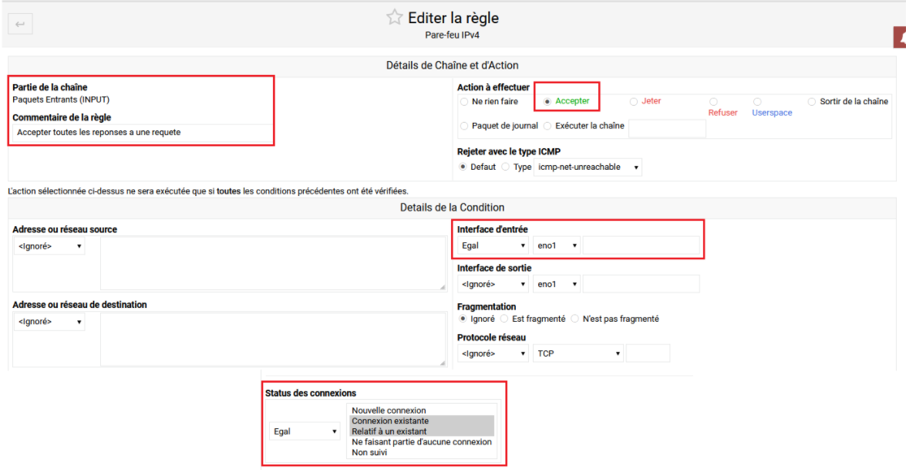The height and width of the screenshot is (470, 906).
Task: Select the Userspace action option
Action: tap(756, 101)
